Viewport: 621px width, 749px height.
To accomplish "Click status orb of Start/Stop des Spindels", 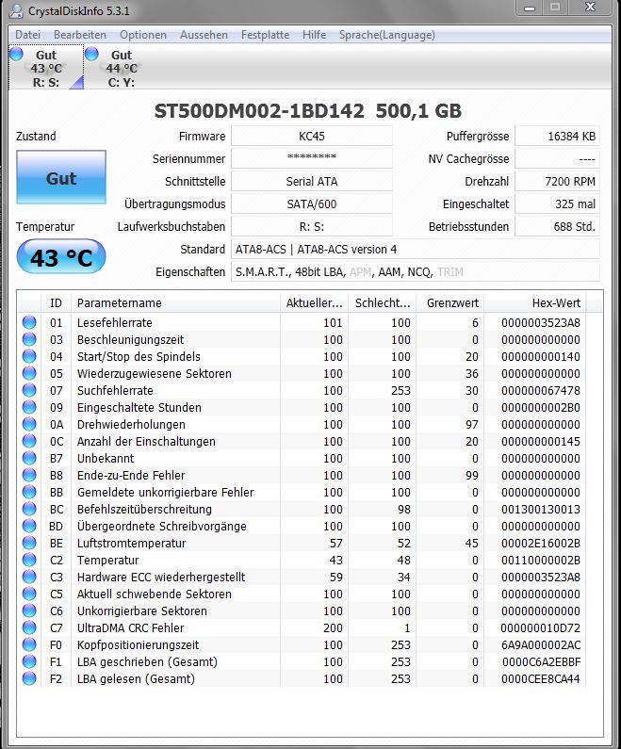I will [29, 356].
